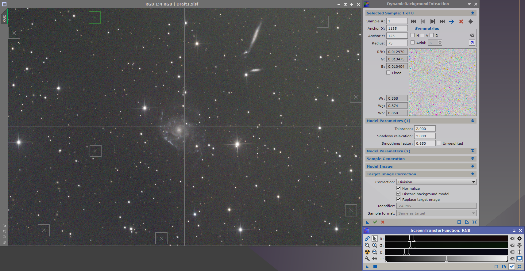Image resolution: width=525 pixels, height=271 pixels.
Task: Toggle the STF linked RGB channels icon
Action: click(367, 239)
